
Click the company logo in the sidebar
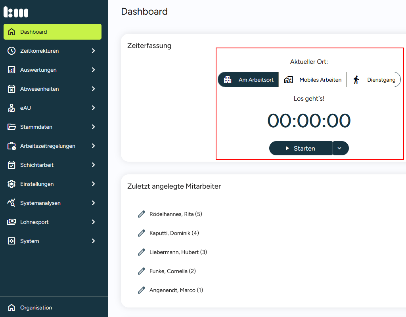click(x=16, y=12)
